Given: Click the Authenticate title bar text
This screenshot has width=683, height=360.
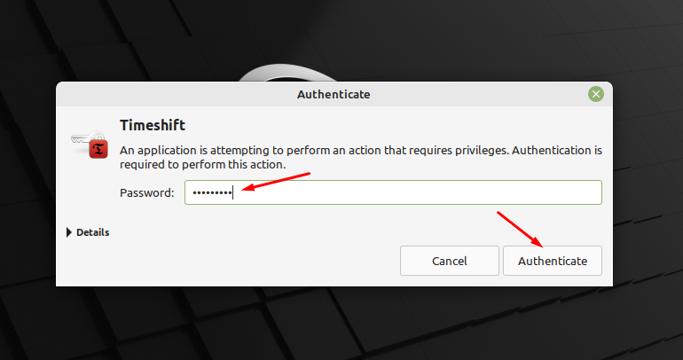Looking at the screenshot, I should pyautogui.click(x=334, y=95).
